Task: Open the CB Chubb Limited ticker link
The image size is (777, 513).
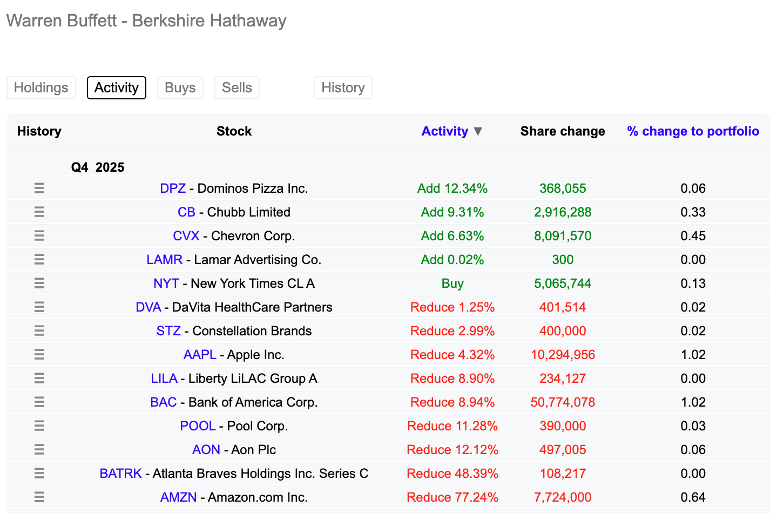Action: (x=186, y=212)
